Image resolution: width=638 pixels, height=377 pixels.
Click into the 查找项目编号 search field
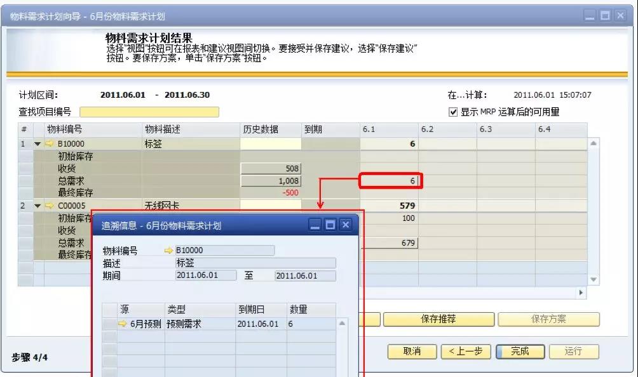(149, 112)
